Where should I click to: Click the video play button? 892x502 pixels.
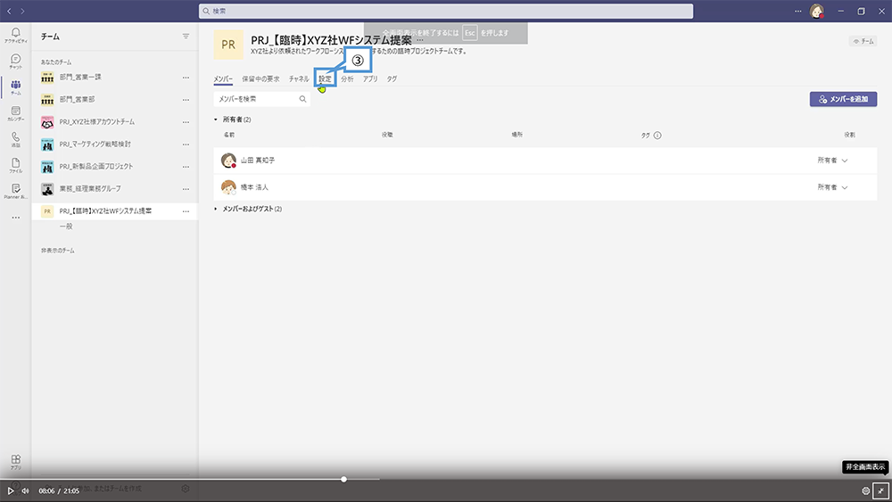[10, 490]
